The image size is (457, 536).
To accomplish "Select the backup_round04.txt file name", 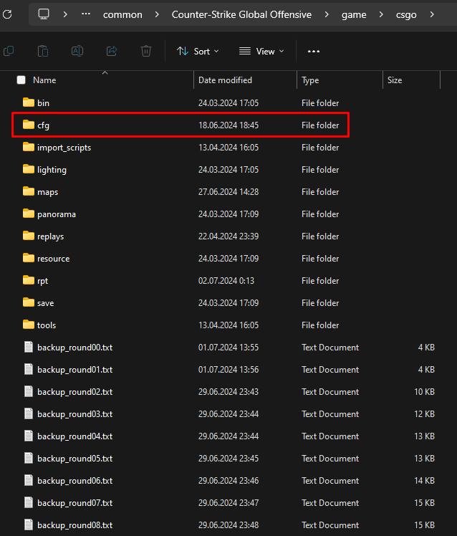I will tap(75, 436).
